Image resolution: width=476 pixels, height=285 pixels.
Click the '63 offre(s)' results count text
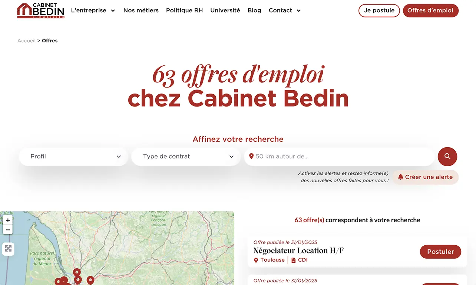(309, 220)
